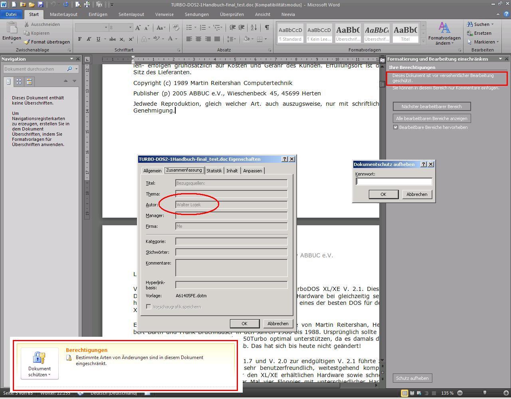This screenshot has width=511, height=399.
Task: Click the bold F formatting icon
Action: (80, 39)
